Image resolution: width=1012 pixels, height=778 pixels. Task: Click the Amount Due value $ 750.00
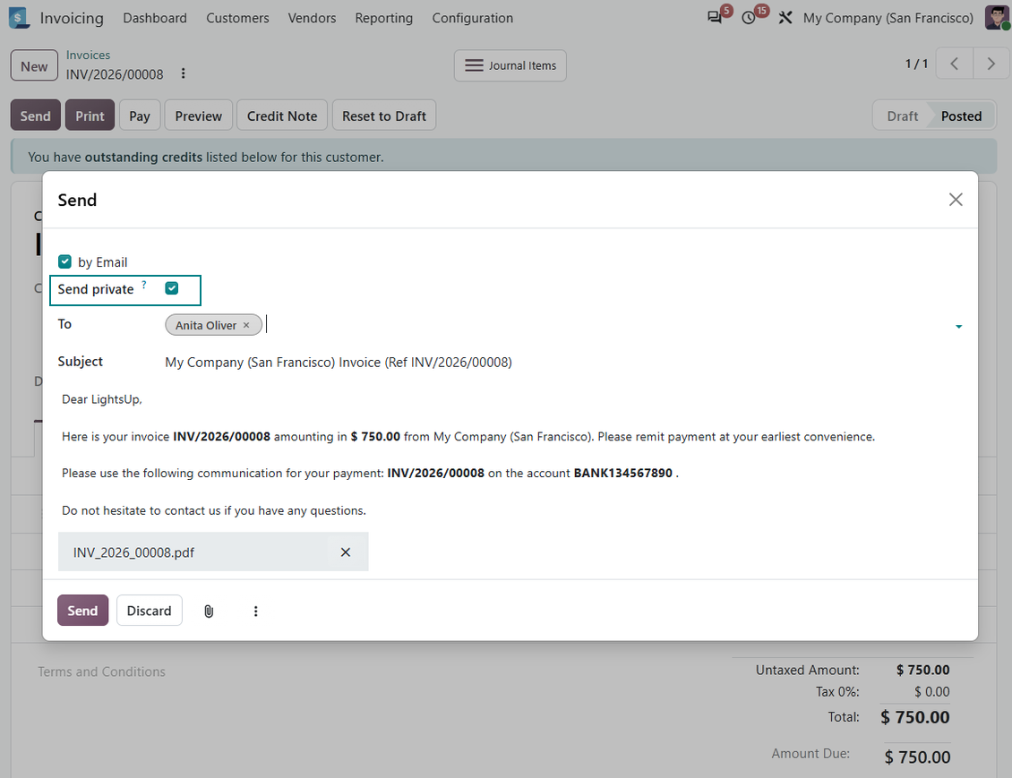(917, 757)
